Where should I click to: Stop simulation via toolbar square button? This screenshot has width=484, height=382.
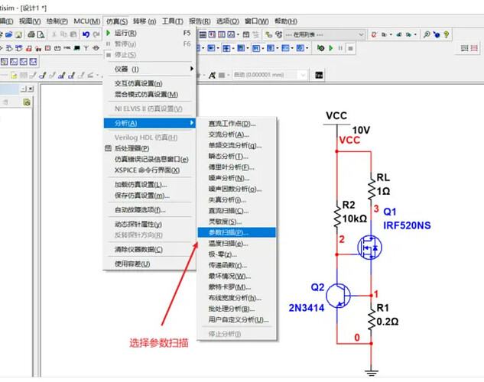click(350, 48)
